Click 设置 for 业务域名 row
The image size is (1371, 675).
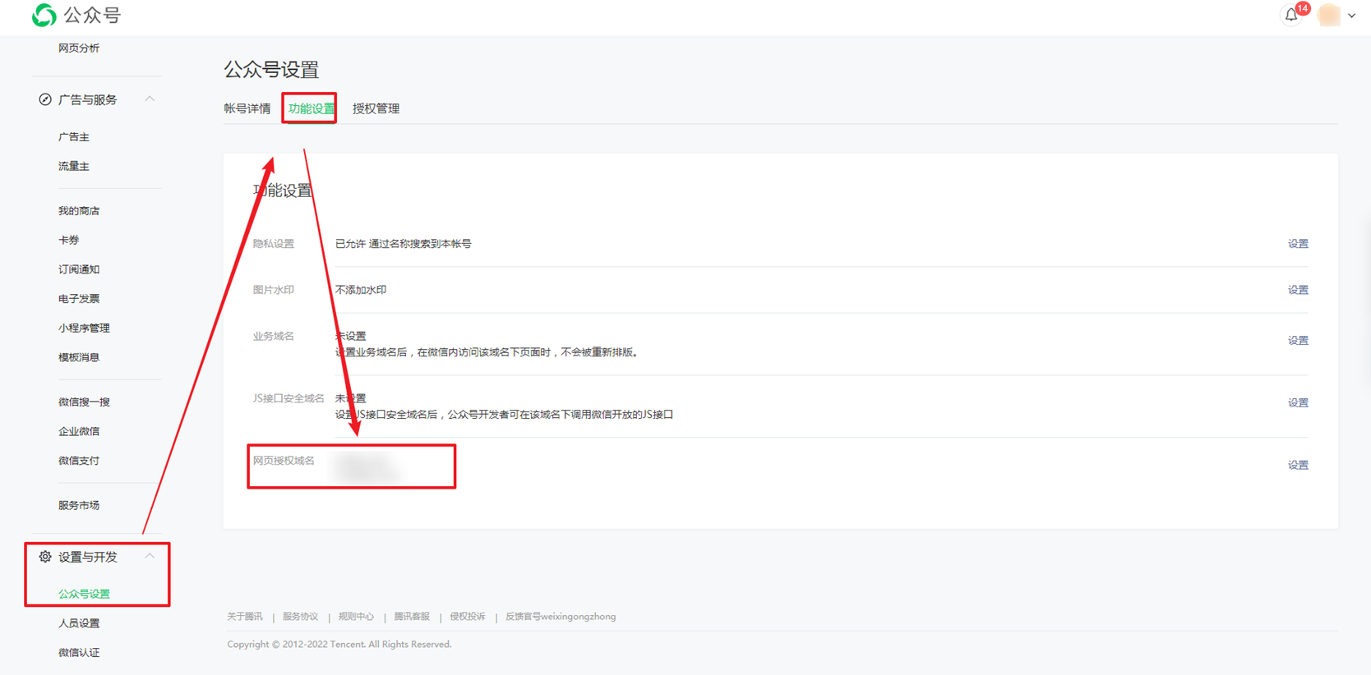[x=1298, y=340]
